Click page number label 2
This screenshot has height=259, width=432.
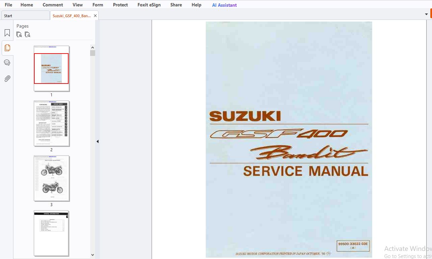51,150
